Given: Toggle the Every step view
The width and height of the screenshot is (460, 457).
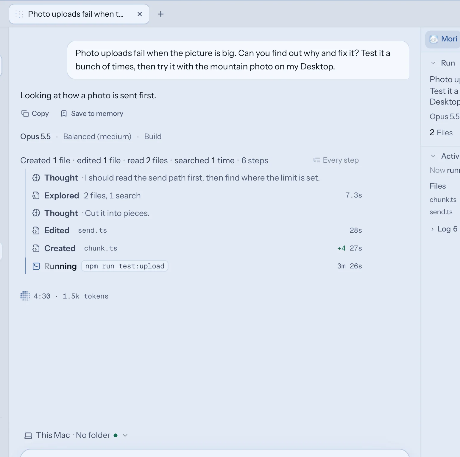Looking at the screenshot, I should [336, 160].
